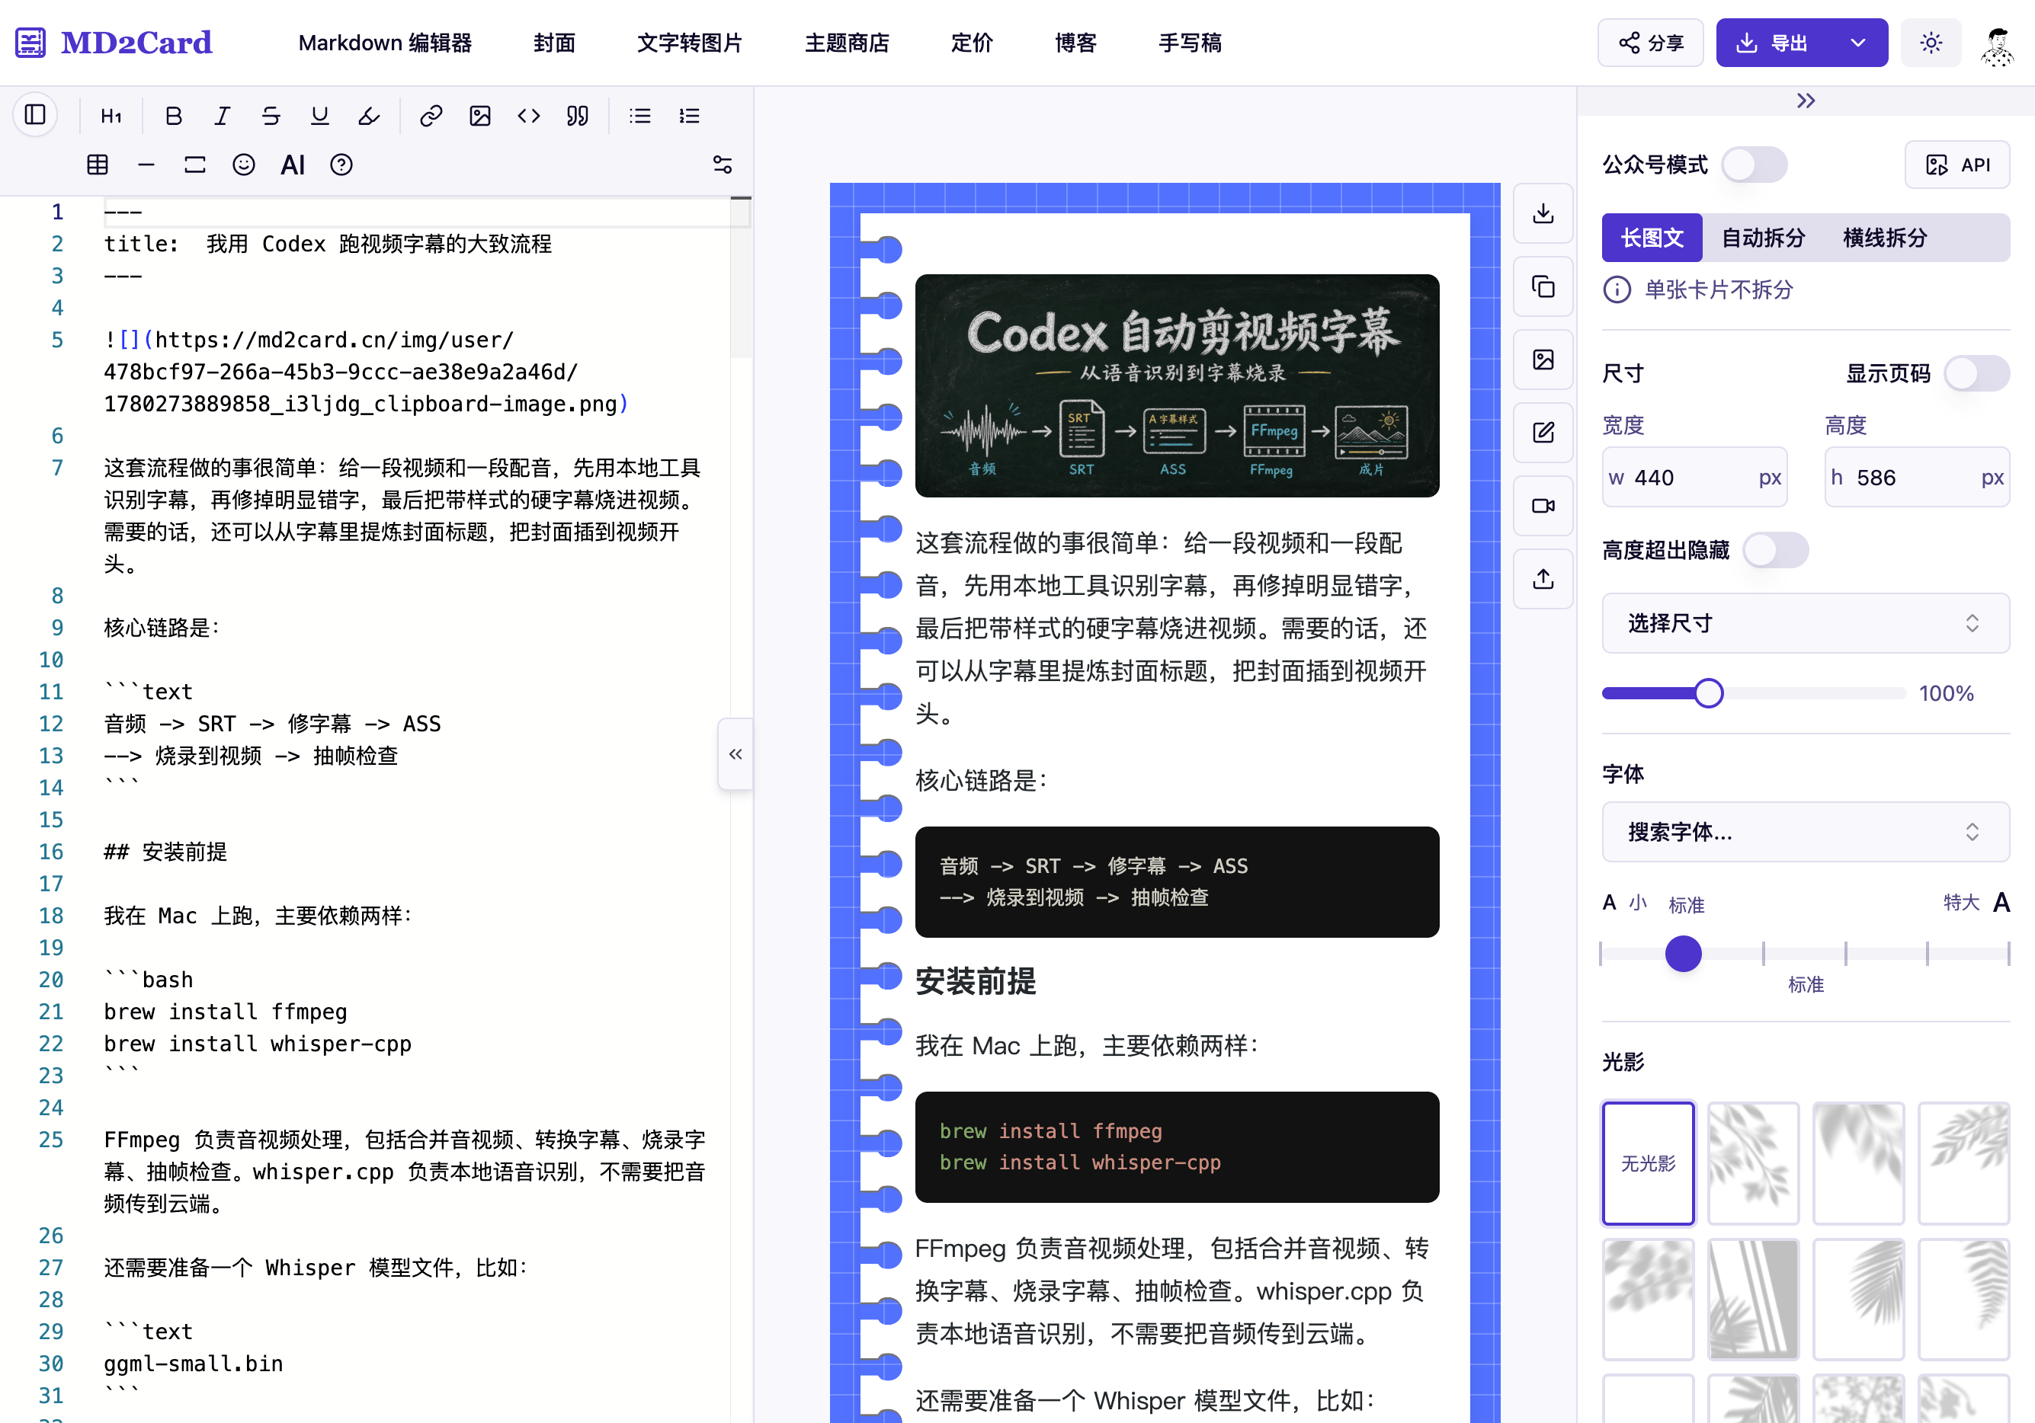
Task: Copy the card preview
Action: pos(1543,286)
